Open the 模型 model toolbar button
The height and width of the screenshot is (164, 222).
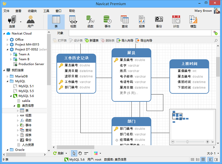193,22
